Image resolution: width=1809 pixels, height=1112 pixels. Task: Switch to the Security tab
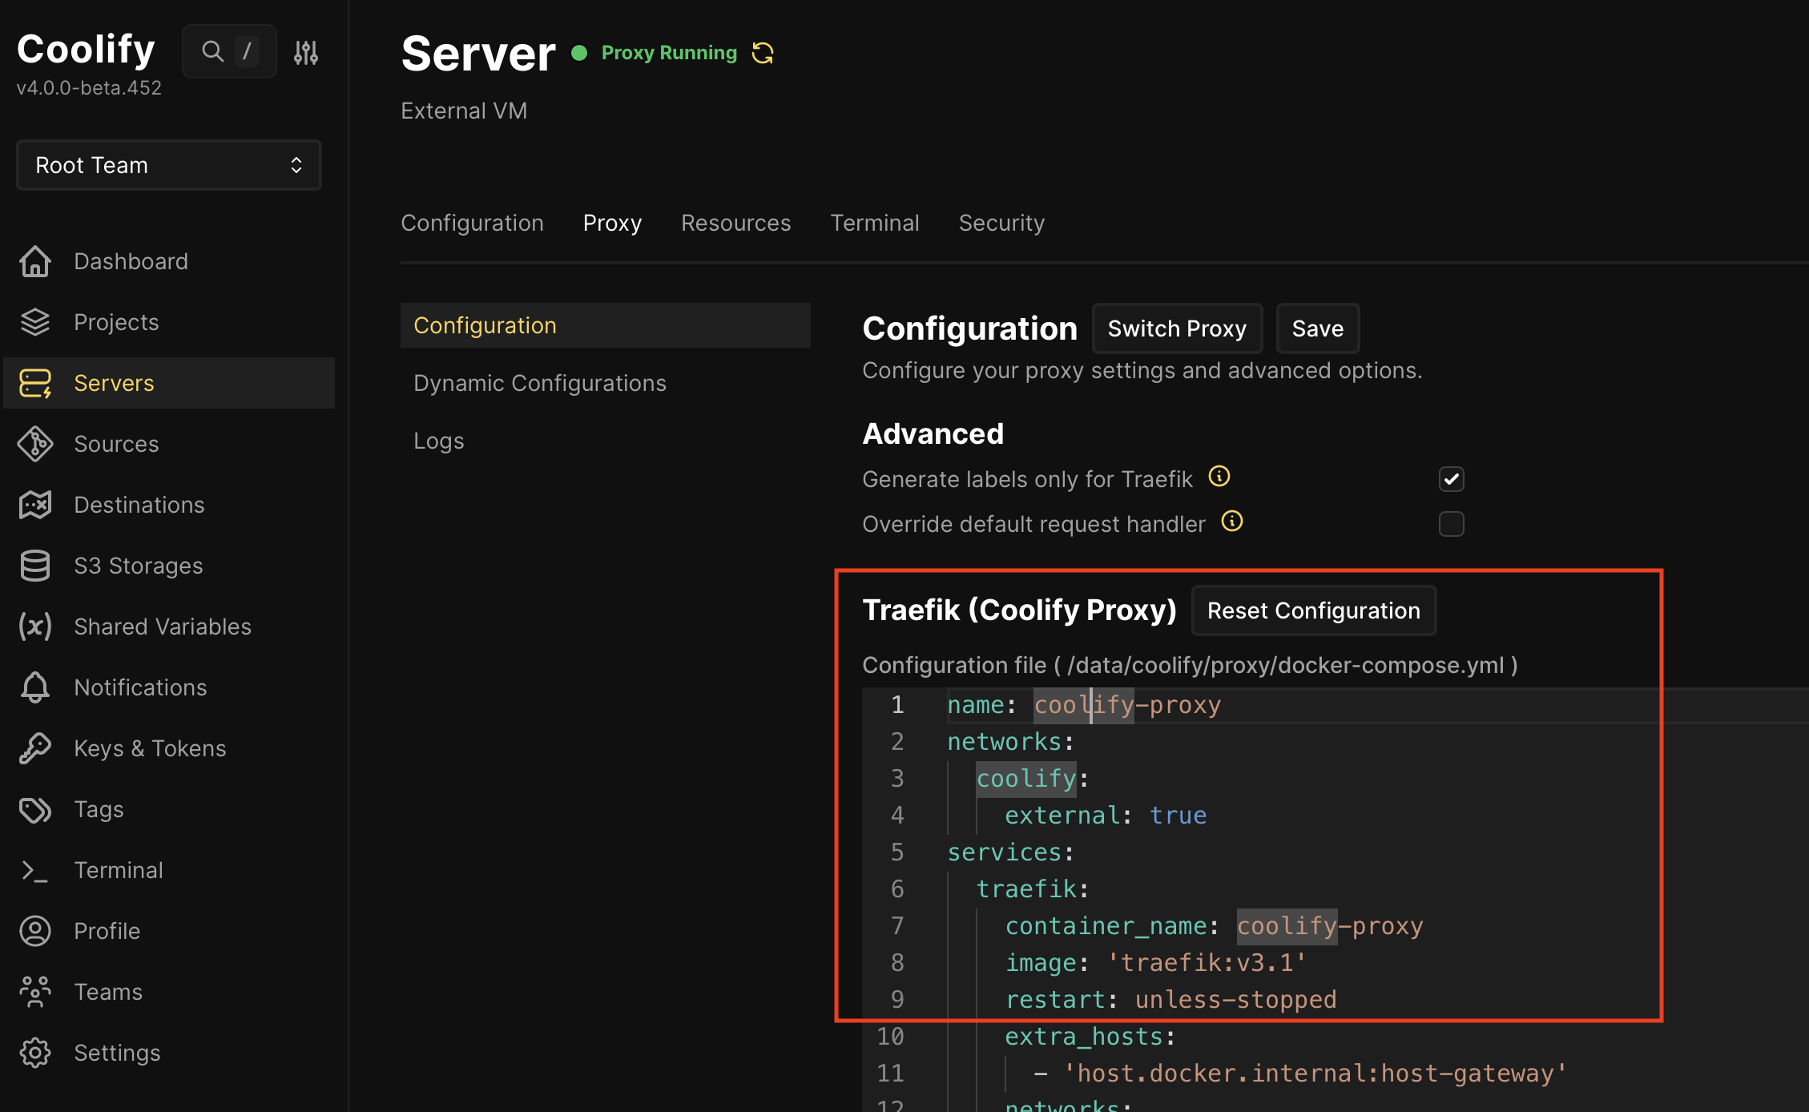pyautogui.click(x=1001, y=223)
